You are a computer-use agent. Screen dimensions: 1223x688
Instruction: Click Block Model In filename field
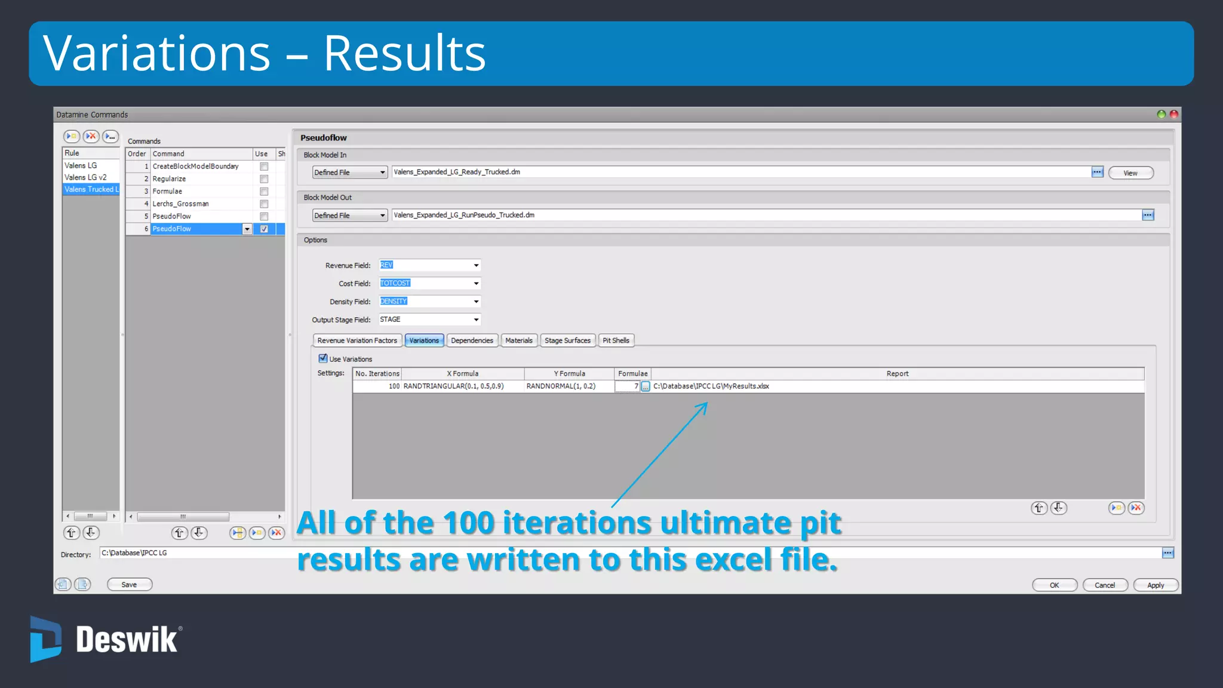click(x=741, y=172)
